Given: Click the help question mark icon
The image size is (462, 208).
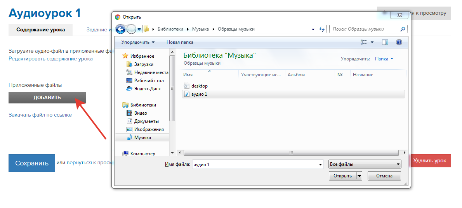Looking at the screenshot, I should (398, 42).
